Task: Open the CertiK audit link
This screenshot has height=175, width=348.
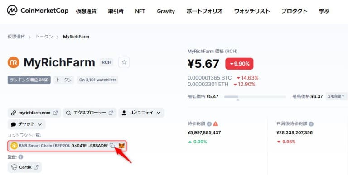Action: point(24,167)
